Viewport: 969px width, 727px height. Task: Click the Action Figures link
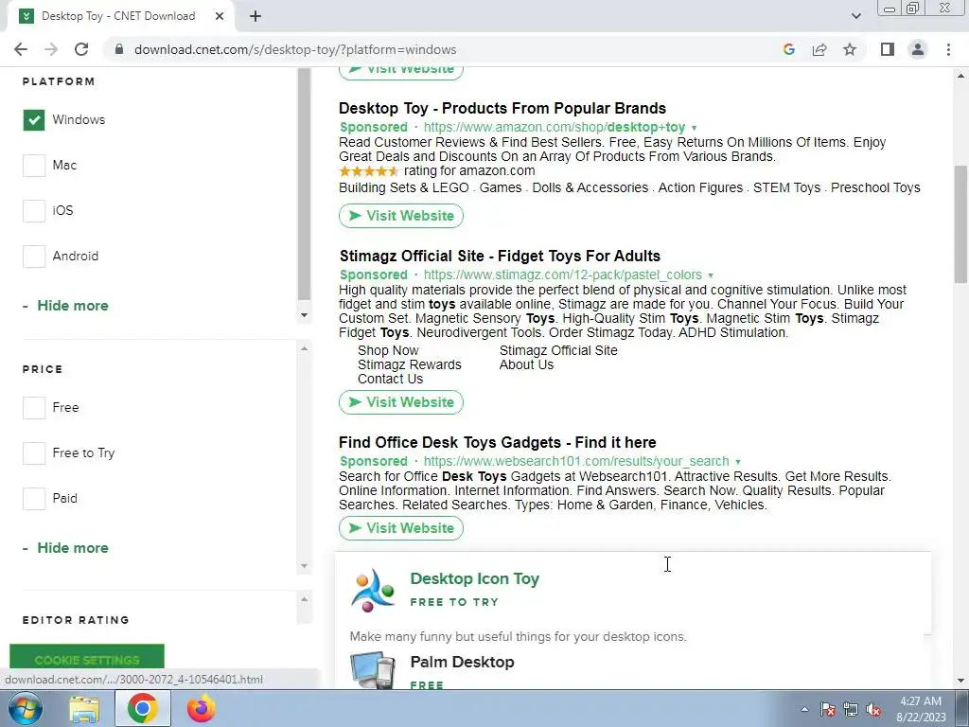coord(700,188)
